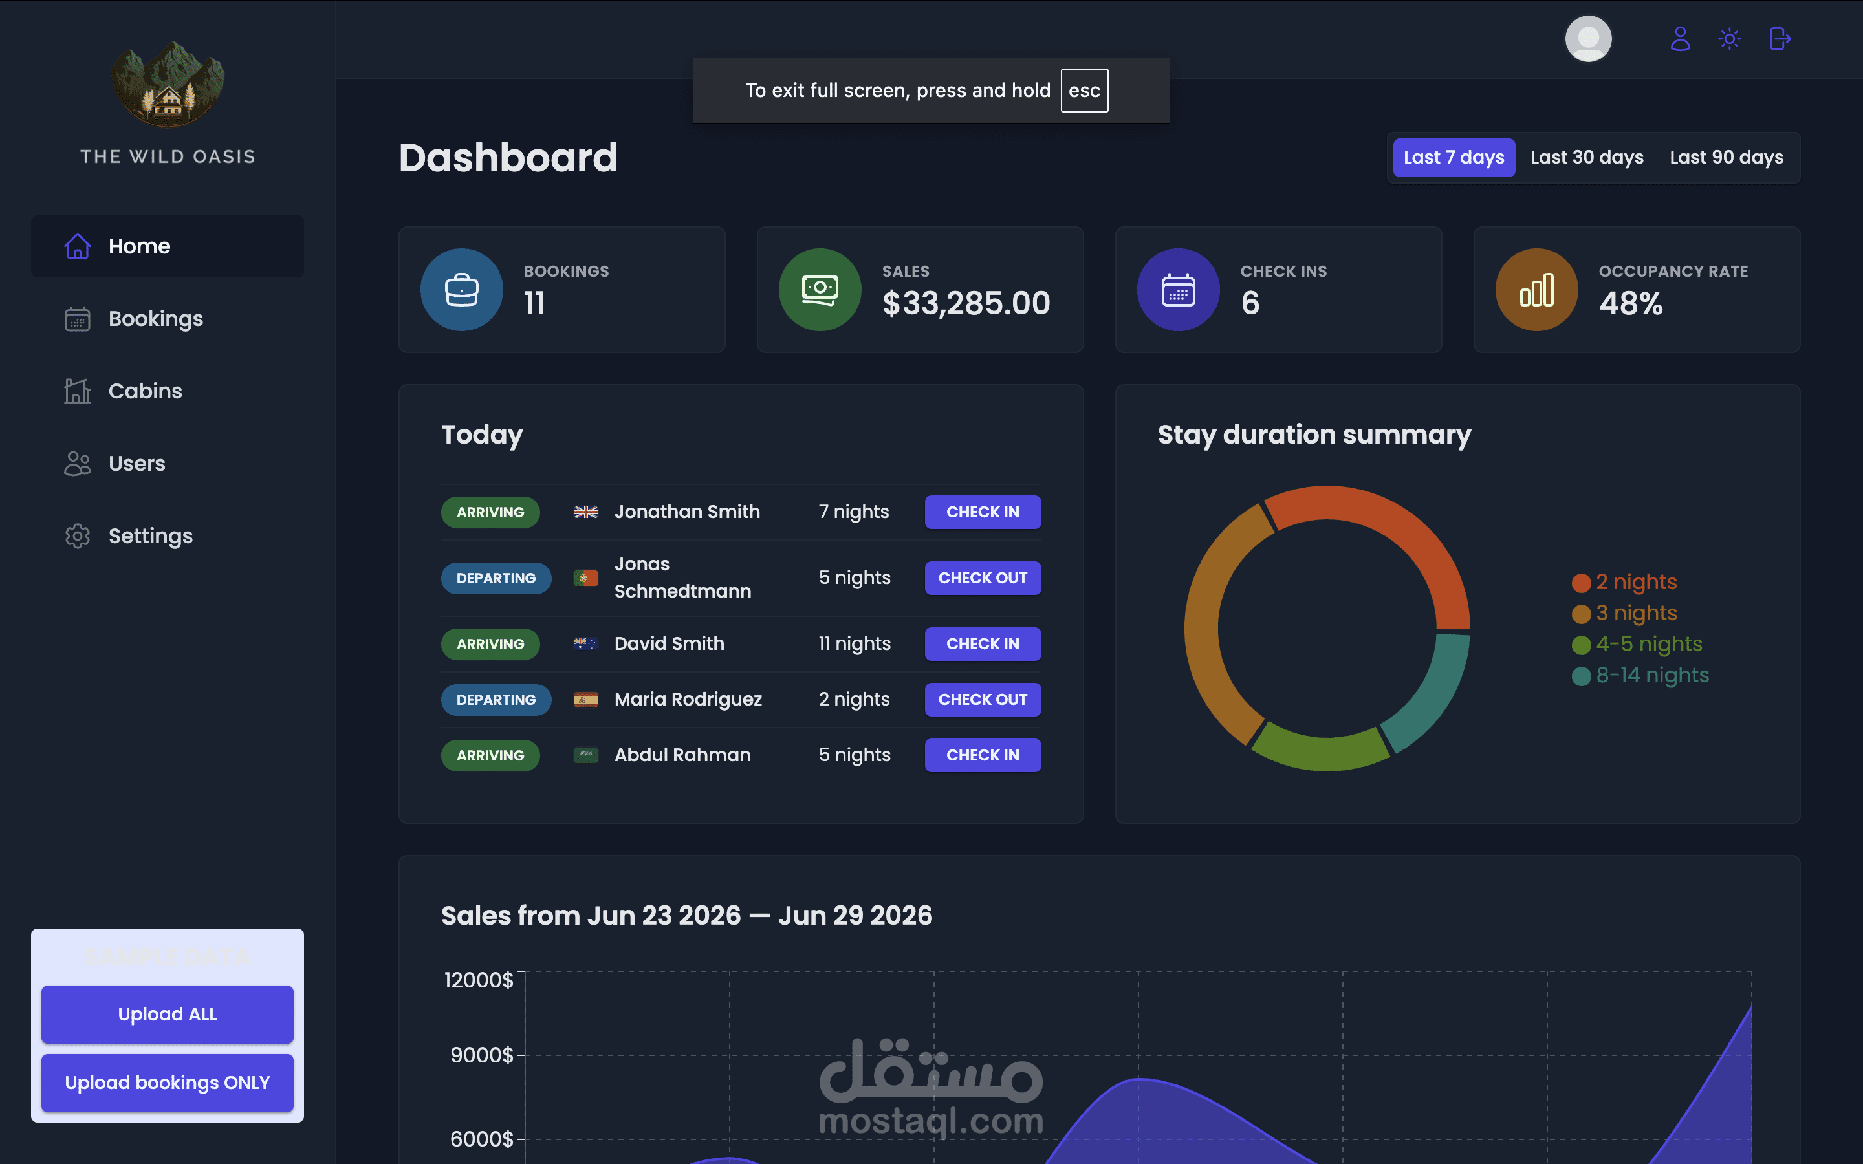Check in David Smith
The height and width of the screenshot is (1164, 1863).
(983, 644)
